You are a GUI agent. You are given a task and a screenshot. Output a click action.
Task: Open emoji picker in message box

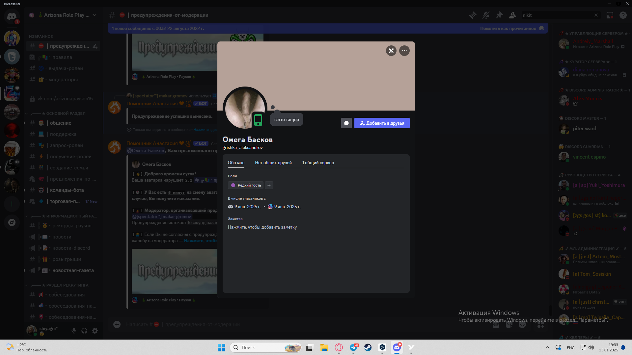tap(522, 324)
